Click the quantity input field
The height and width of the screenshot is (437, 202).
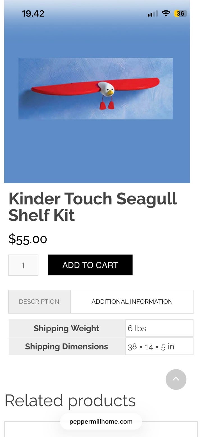[x=23, y=265]
